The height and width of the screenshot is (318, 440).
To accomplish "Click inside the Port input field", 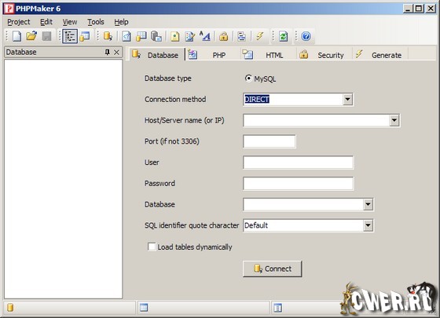I will tap(269, 141).
